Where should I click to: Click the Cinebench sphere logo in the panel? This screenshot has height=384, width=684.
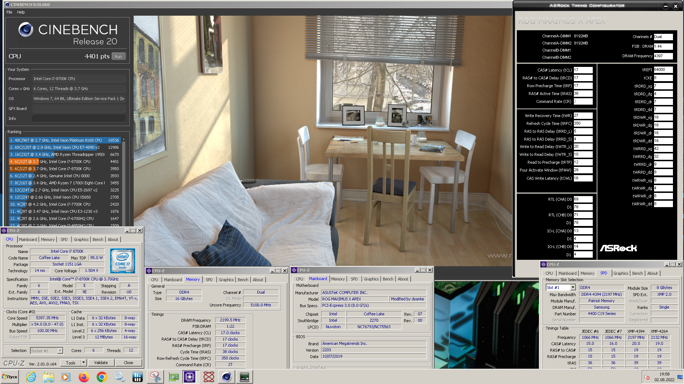point(26,30)
